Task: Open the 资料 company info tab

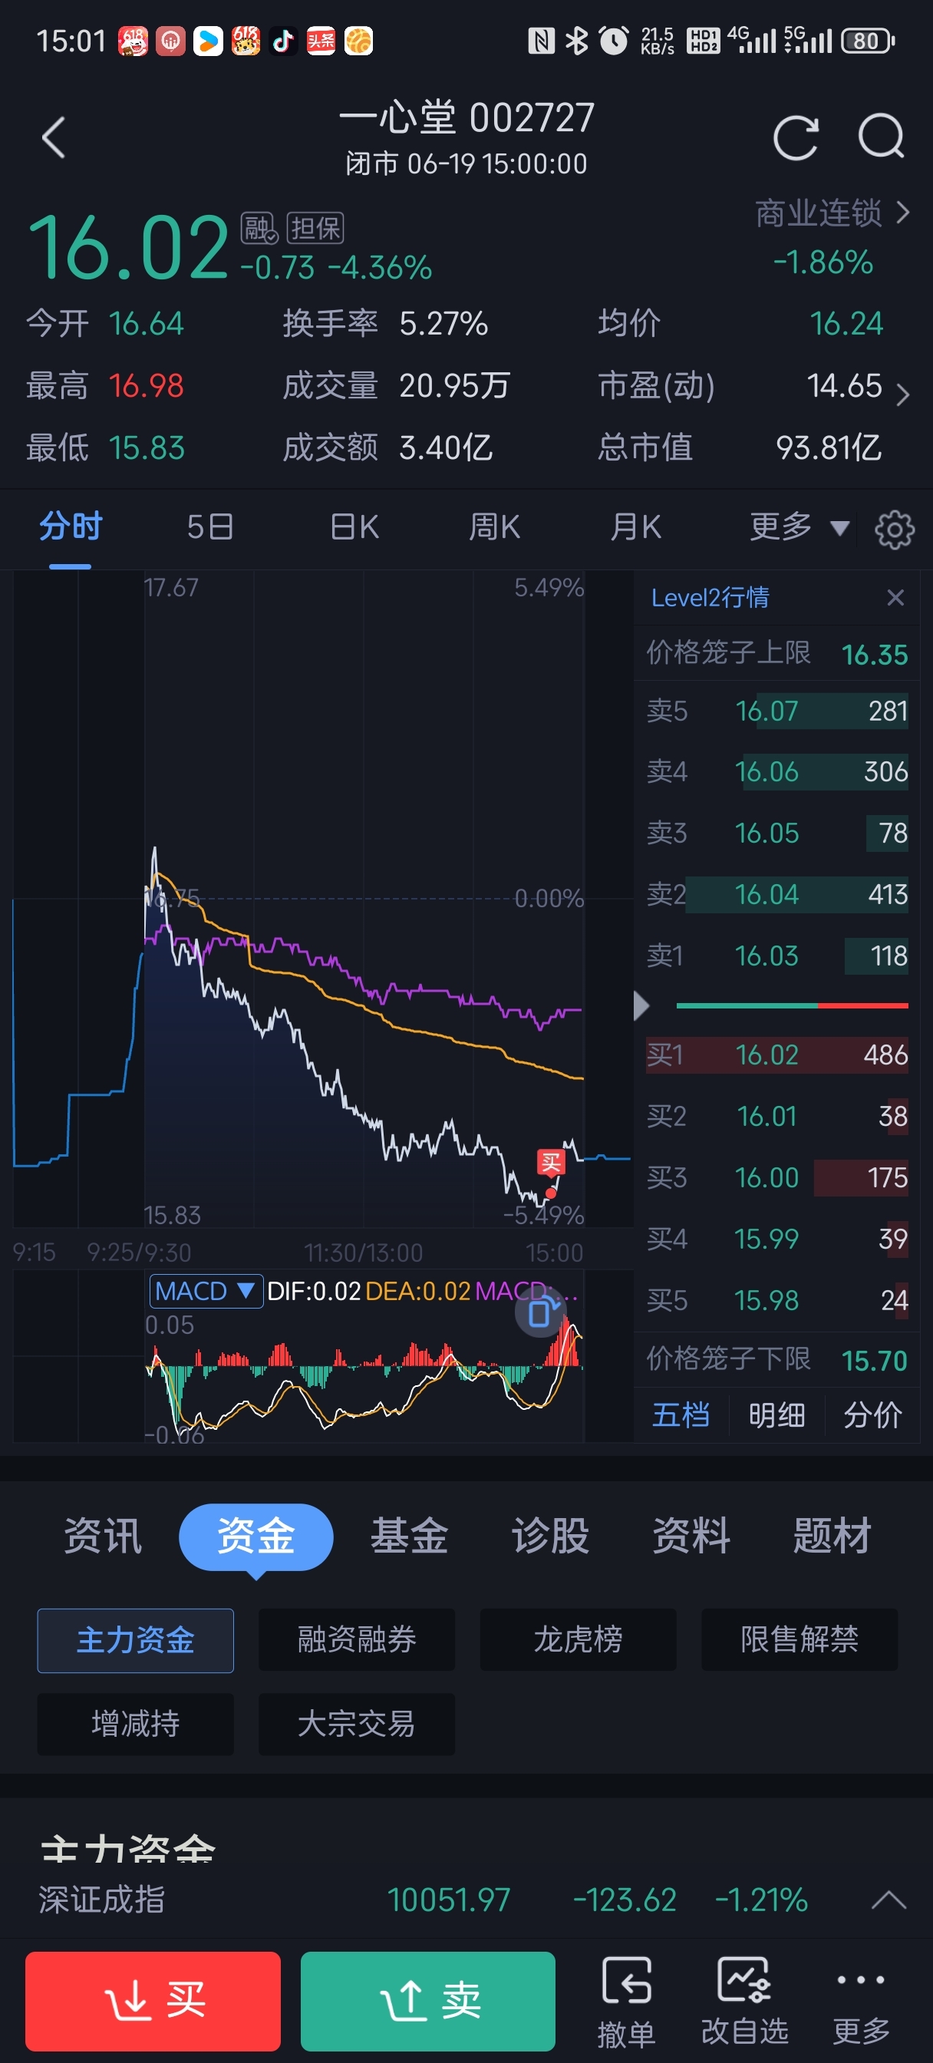Action: (691, 1536)
